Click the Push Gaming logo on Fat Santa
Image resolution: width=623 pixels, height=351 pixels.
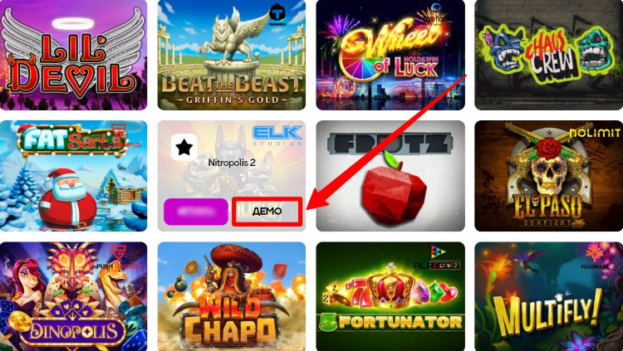click(x=119, y=137)
